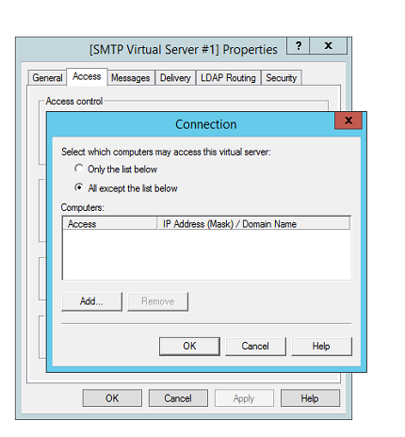Screen dimensions: 405x437
Task: Click Help button at bottom of Properties window
Action: pyautogui.click(x=310, y=398)
